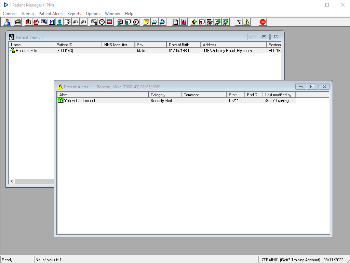
Task: Open the Patient.Alerts menu
Action: point(51,14)
